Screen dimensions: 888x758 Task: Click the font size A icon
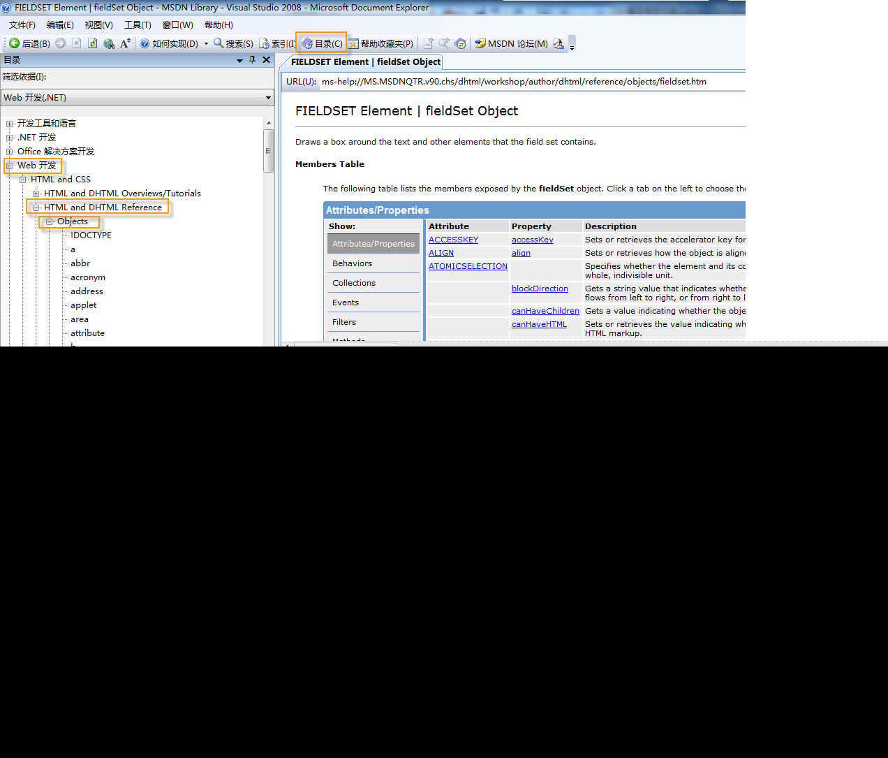tap(125, 43)
